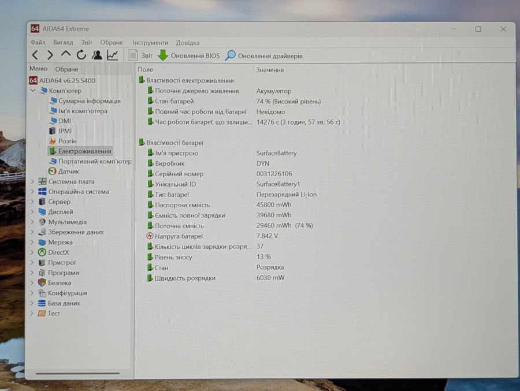Click the value 39680 mWh

click(274, 215)
